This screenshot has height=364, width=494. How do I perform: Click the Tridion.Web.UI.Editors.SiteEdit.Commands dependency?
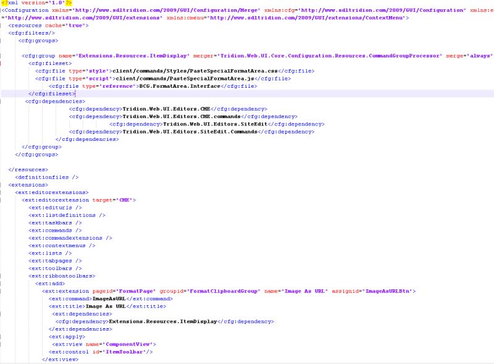tap(191, 132)
